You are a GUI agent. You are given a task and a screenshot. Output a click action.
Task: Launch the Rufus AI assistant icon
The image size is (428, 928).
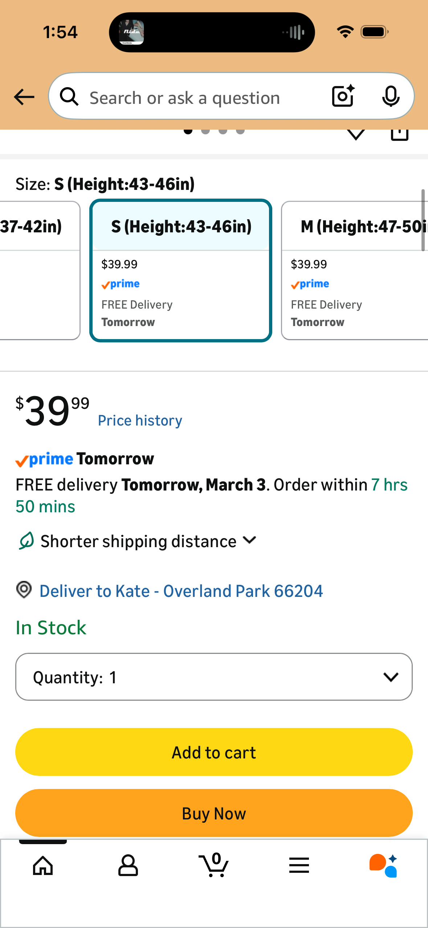point(384,865)
